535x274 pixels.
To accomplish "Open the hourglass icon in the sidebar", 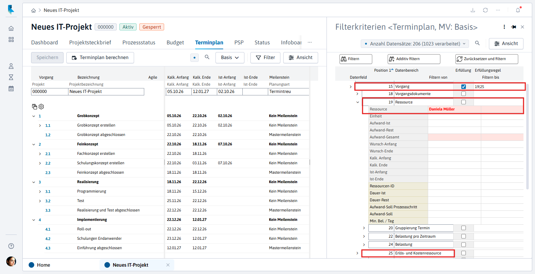I will 11,77.
